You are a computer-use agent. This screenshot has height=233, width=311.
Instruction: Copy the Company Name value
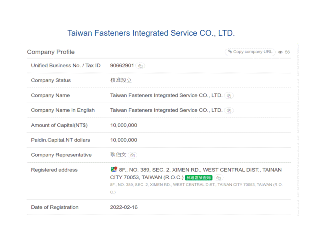click(229, 96)
